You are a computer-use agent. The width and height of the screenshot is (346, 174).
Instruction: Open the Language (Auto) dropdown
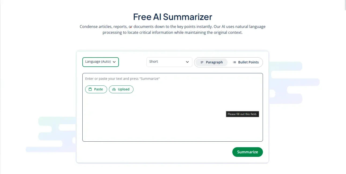point(100,62)
